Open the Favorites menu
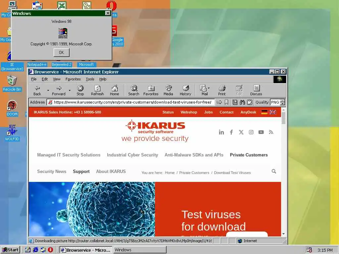 click(x=73, y=79)
